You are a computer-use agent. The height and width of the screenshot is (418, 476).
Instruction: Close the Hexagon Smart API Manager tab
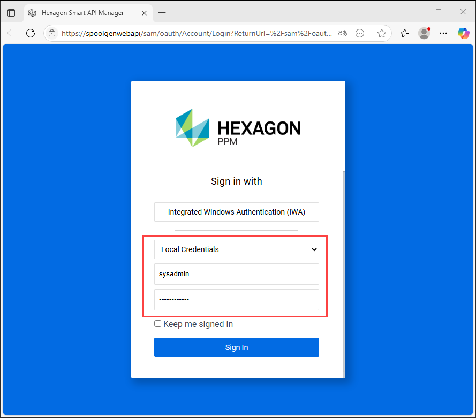point(143,13)
